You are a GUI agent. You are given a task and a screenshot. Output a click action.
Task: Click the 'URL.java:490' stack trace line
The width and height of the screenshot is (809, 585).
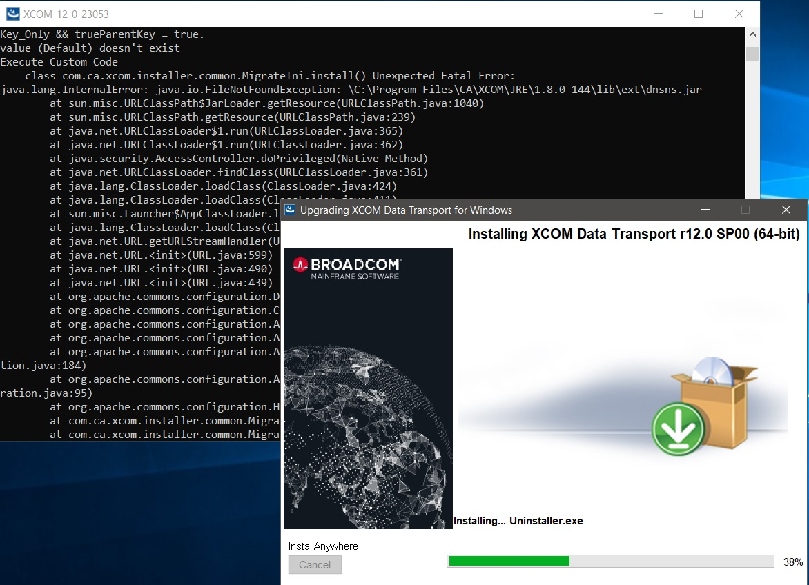pos(162,269)
